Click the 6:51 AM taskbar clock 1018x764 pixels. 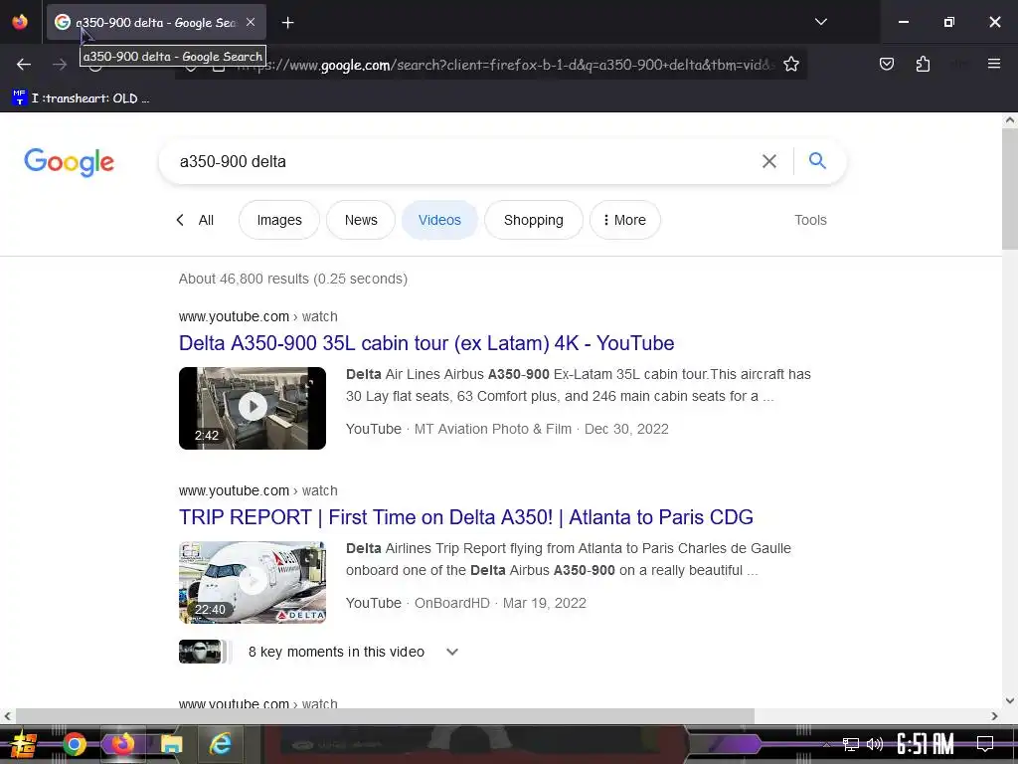926,744
